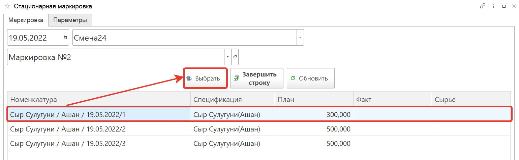The image size is (519, 160).
Task: Expand the Маркировка №2 dropdown arrow
Action: [228, 57]
